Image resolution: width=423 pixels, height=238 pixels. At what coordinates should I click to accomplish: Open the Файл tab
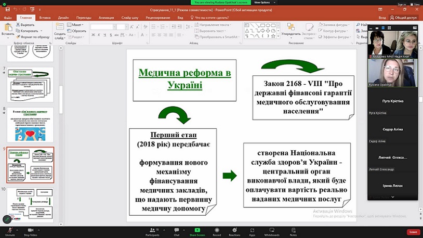click(x=8, y=18)
